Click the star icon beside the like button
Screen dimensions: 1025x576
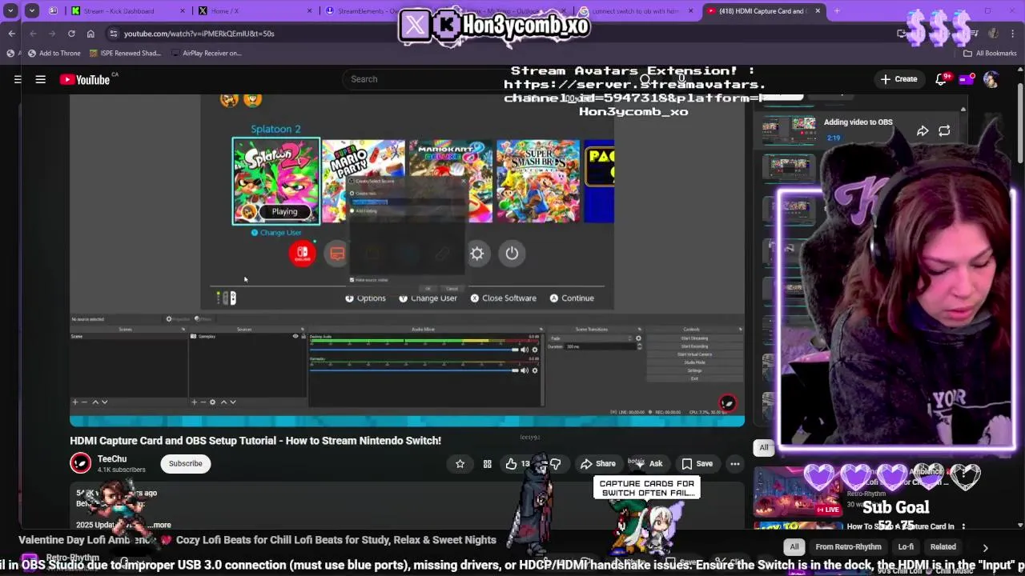pos(460,463)
